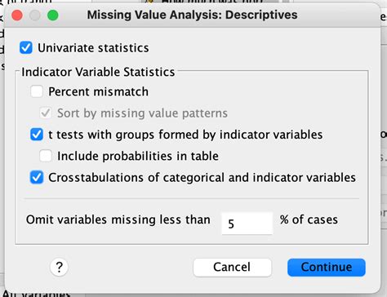Uncheck the Univariate statistics checkbox
The height and width of the screenshot is (297, 387).
tap(26, 48)
